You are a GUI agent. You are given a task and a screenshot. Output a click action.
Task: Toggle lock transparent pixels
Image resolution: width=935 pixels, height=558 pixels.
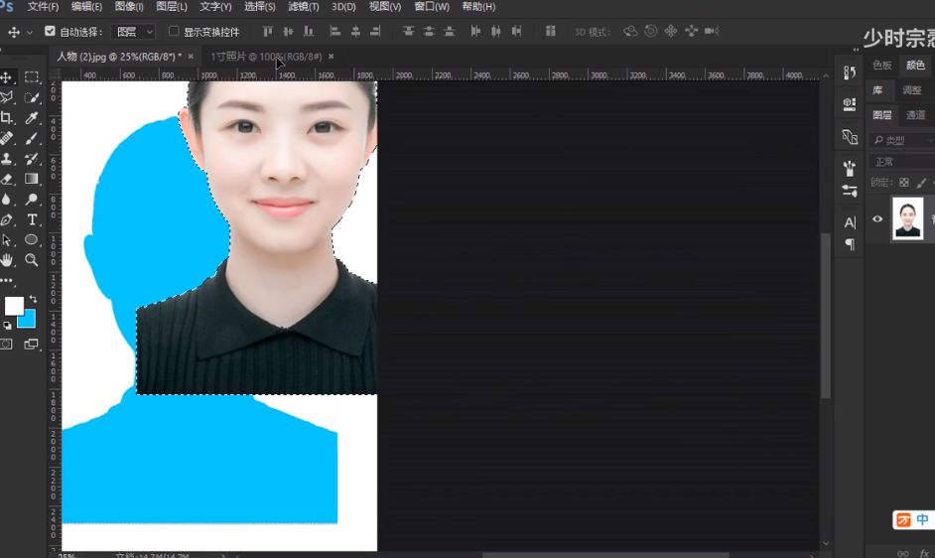[904, 183]
